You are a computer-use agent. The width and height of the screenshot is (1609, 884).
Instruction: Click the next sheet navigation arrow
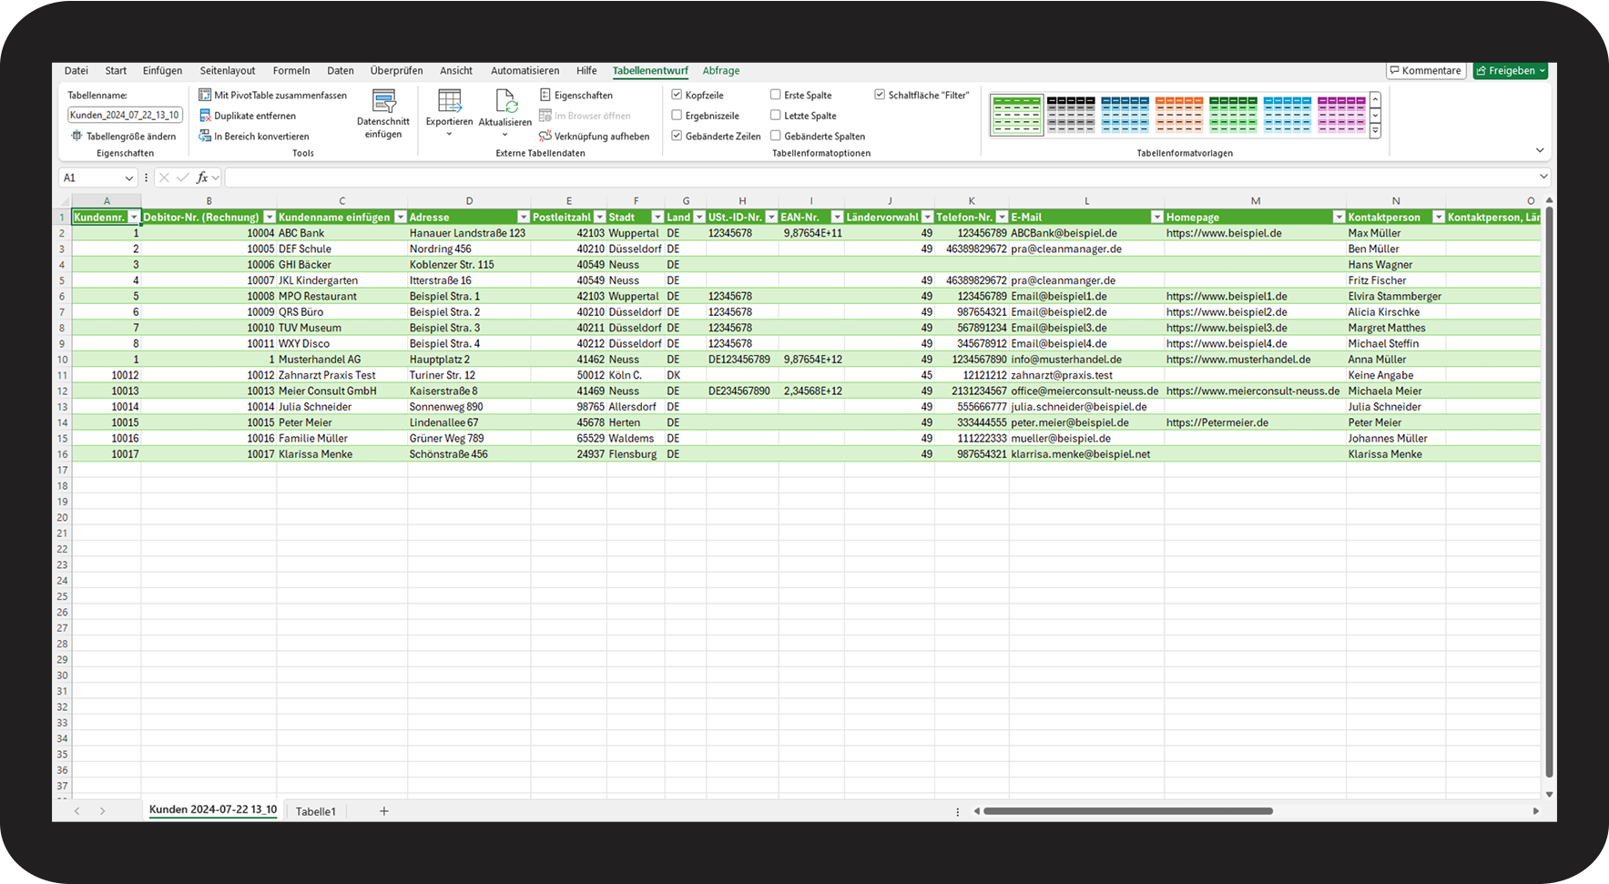pyautogui.click(x=103, y=811)
